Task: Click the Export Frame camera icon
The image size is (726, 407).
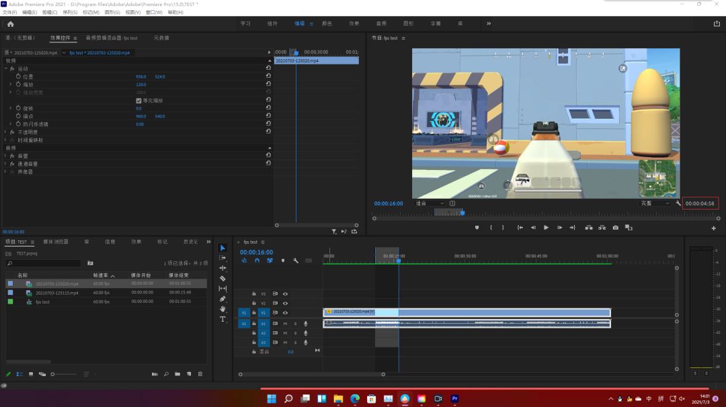Action: pyautogui.click(x=615, y=228)
